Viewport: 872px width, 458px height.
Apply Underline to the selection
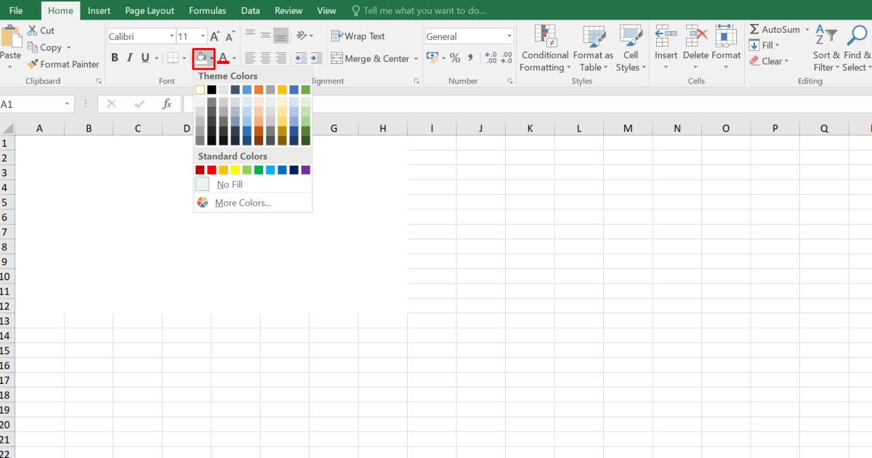tap(145, 57)
